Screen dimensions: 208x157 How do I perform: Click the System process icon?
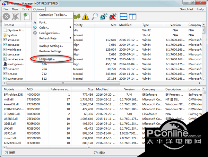click(x=5, y=35)
